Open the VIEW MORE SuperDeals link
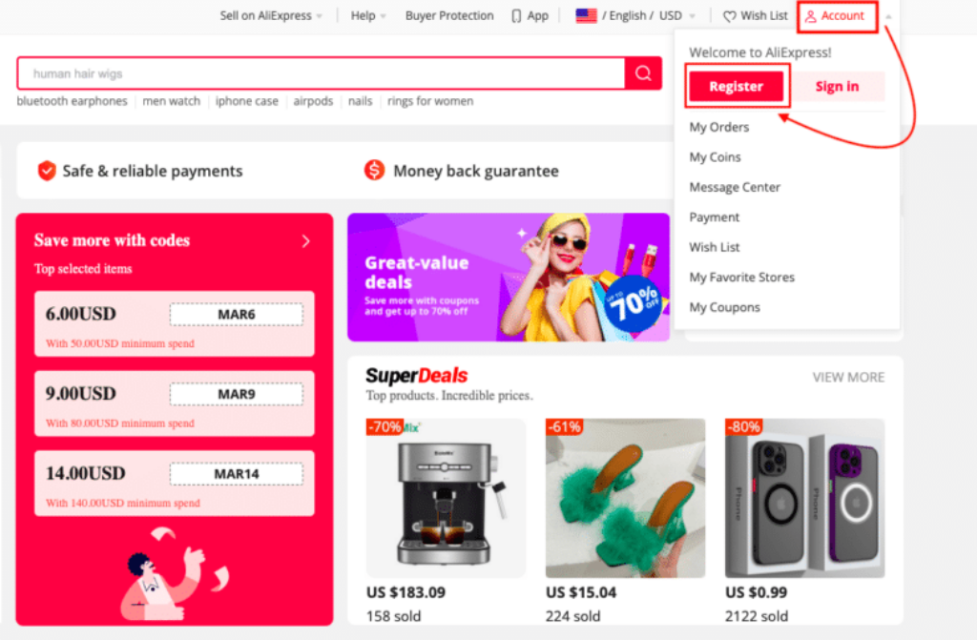Screen dimensions: 977x640 (848, 377)
